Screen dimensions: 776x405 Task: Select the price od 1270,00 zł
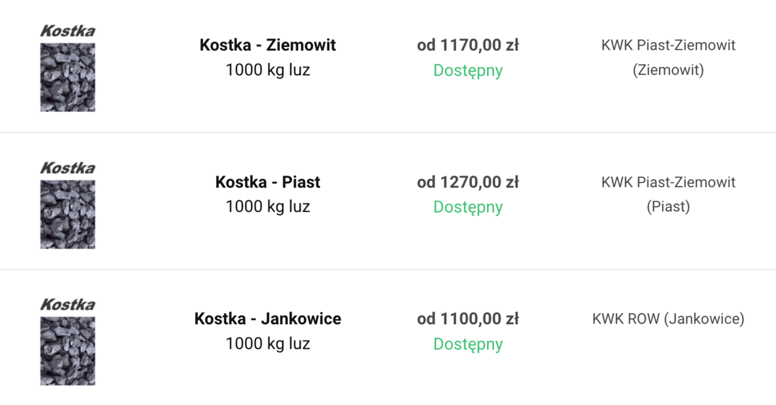[x=468, y=182]
